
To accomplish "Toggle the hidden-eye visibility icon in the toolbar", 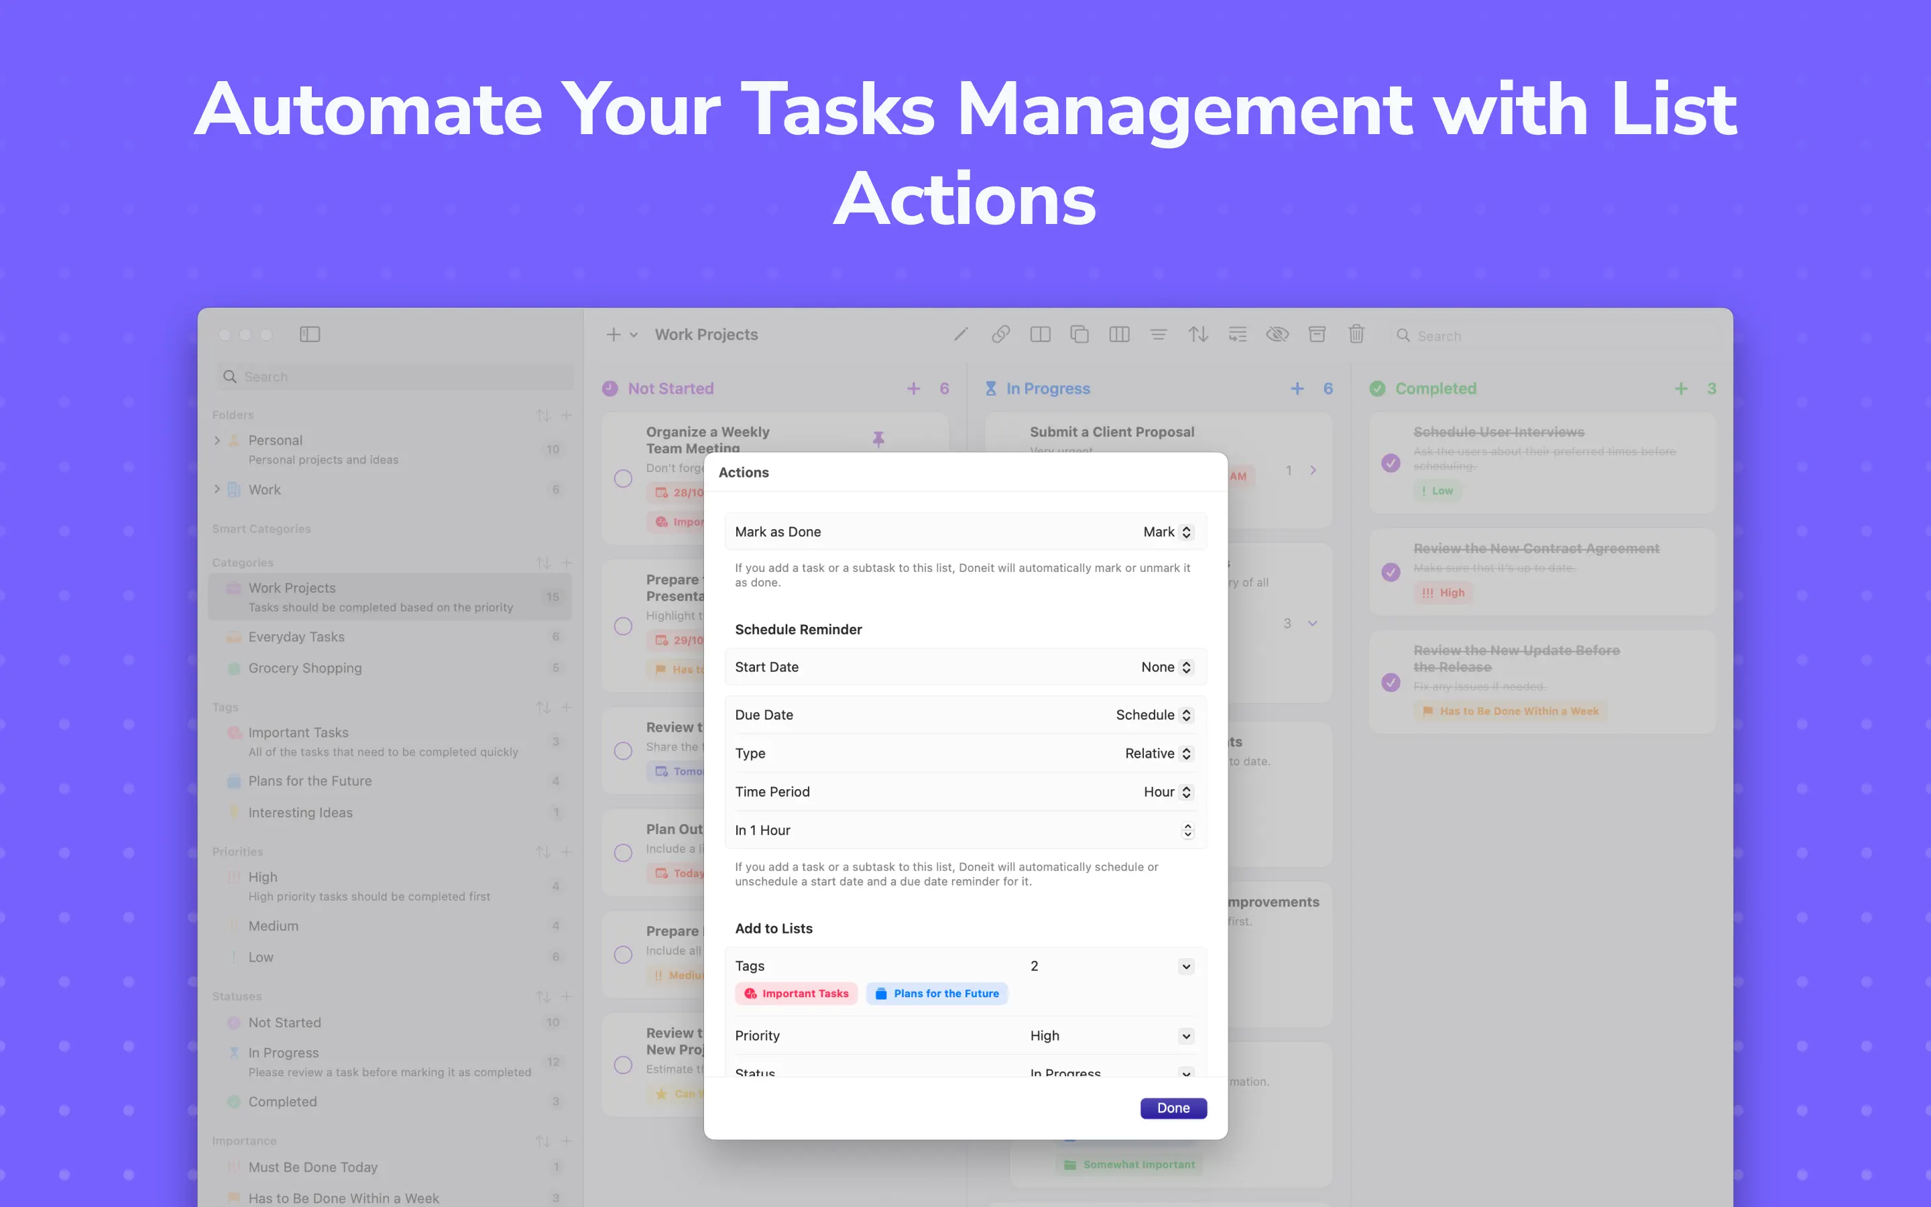I will (x=1277, y=335).
